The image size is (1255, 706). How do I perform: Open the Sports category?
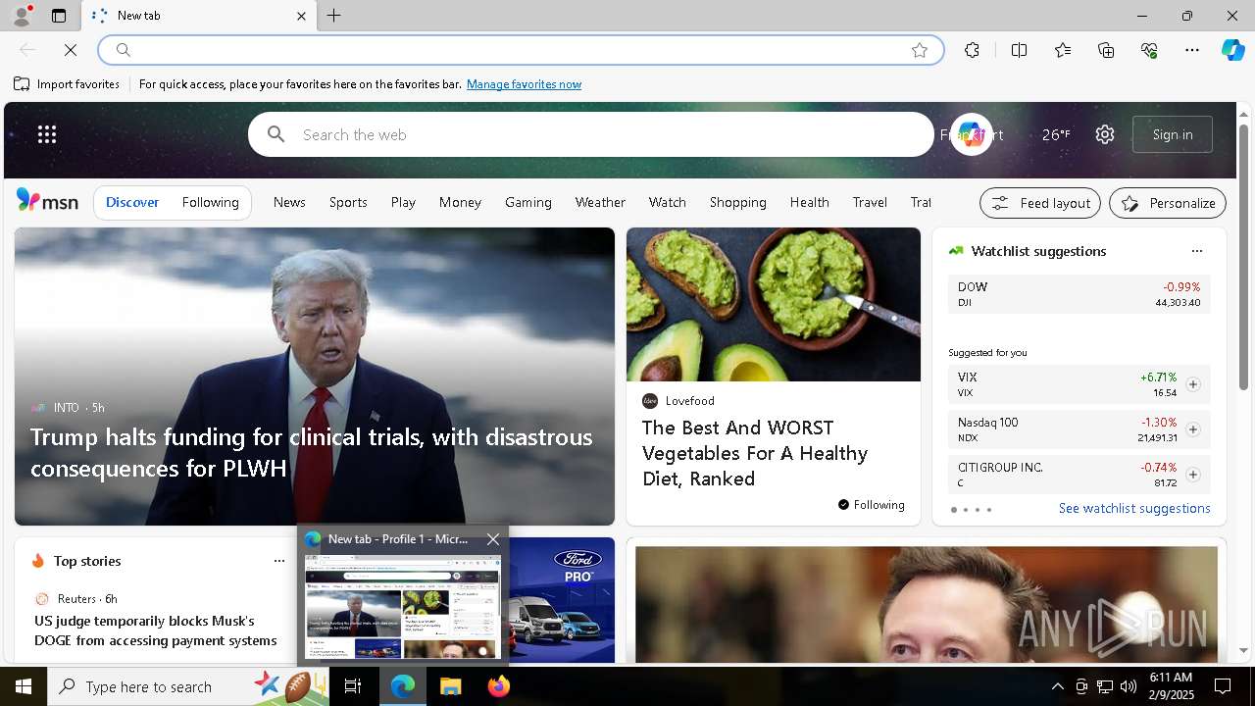click(348, 202)
